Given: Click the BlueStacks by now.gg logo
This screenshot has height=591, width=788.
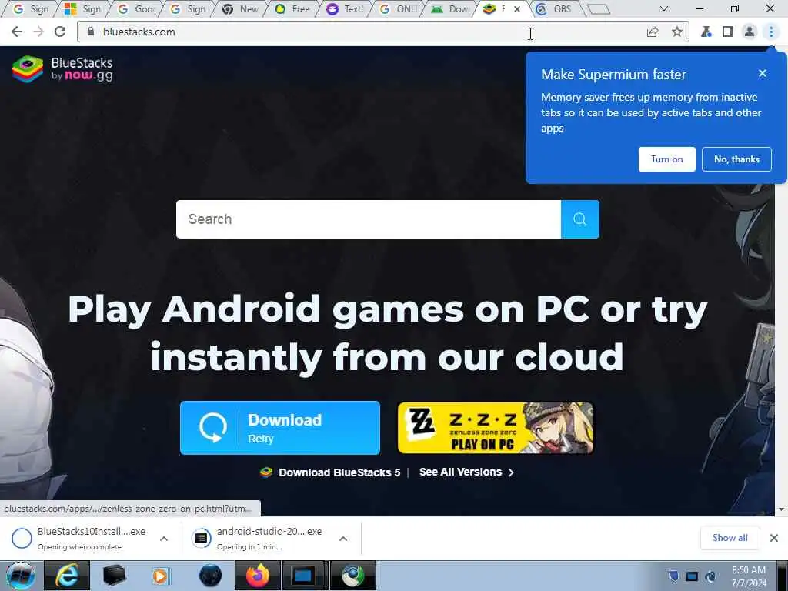Looking at the screenshot, I should (63, 68).
